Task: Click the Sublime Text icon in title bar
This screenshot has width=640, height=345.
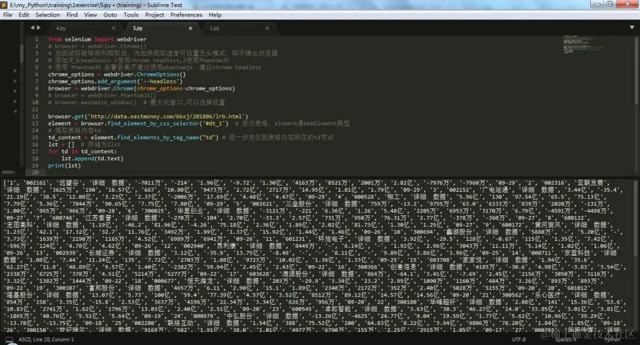Action: click(x=5, y=5)
